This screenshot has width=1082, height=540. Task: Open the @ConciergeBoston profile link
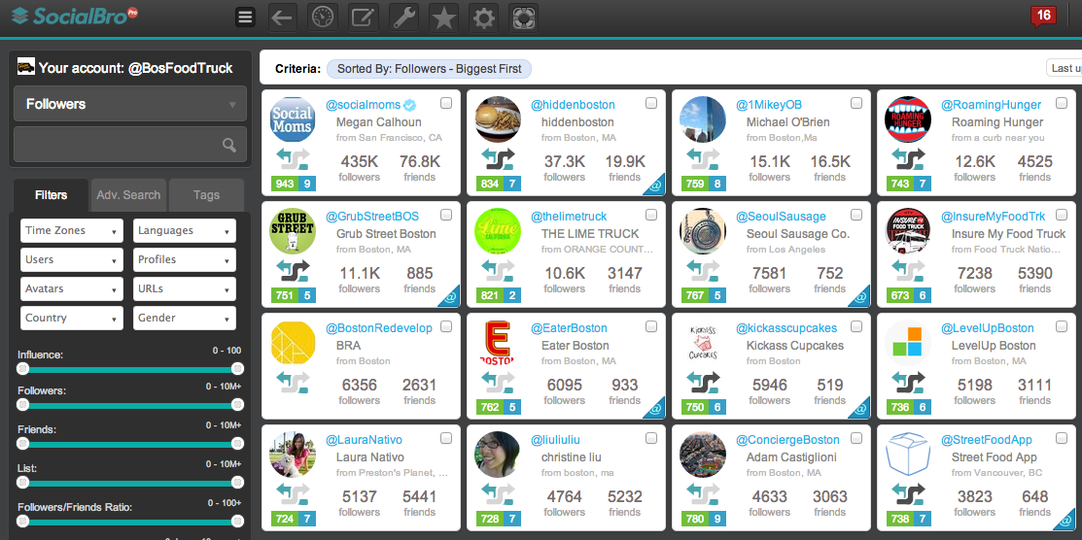(787, 440)
